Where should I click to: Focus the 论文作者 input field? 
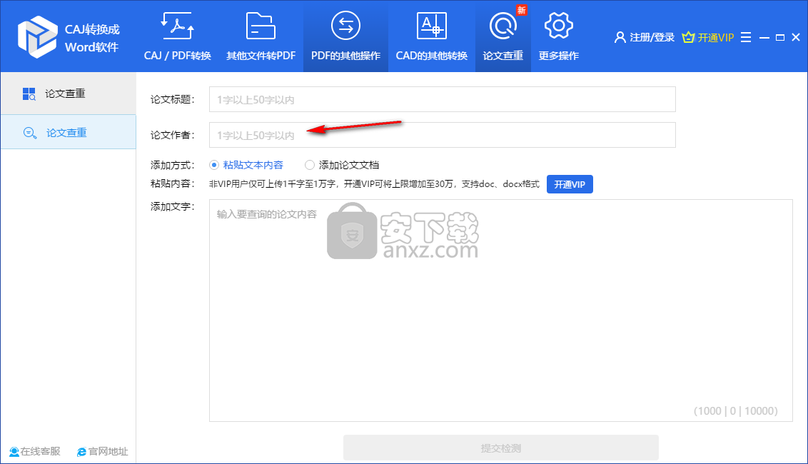pos(442,135)
